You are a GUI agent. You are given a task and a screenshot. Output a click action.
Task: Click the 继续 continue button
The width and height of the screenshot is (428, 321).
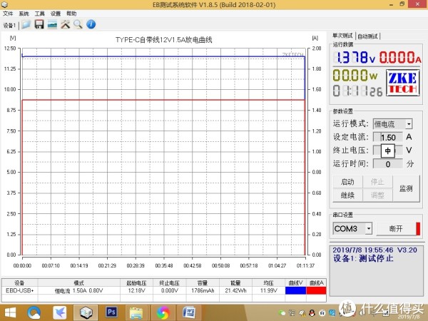pyautogui.click(x=347, y=195)
